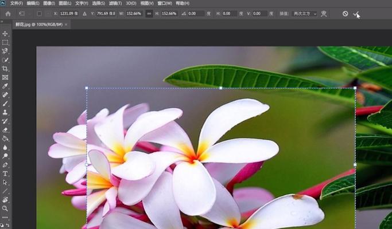Select the Zoom tool in toolbar
Screen dimensions: 392x229
point(5,208)
